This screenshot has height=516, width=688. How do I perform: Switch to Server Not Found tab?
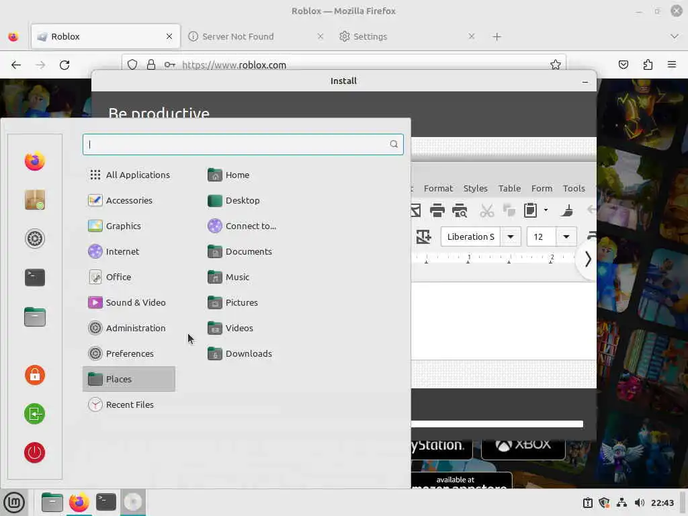[x=256, y=36]
